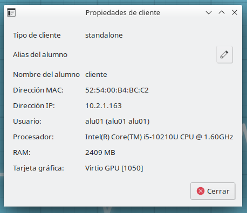Screen dimensions: 247x213
Task: Select the IP address value 10.2.1.163
Action: pos(104,105)
